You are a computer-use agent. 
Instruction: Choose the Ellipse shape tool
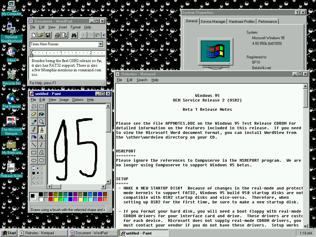click(x=34, y=160)
